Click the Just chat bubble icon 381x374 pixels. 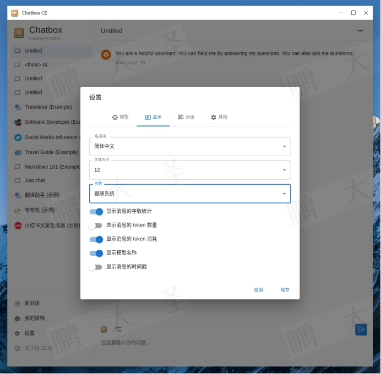17,180
